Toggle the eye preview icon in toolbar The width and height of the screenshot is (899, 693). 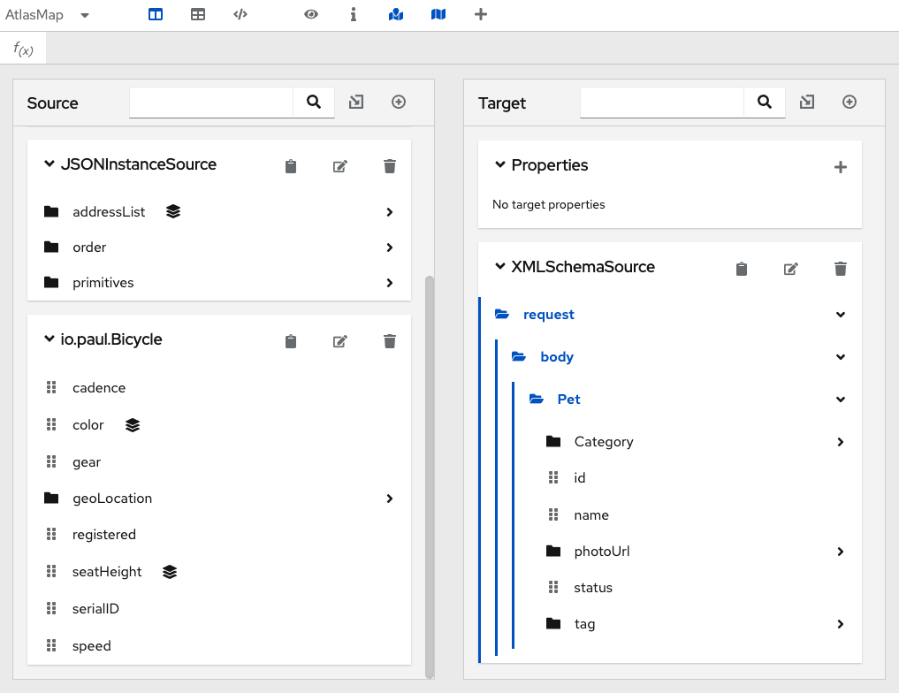click(311, 14)
